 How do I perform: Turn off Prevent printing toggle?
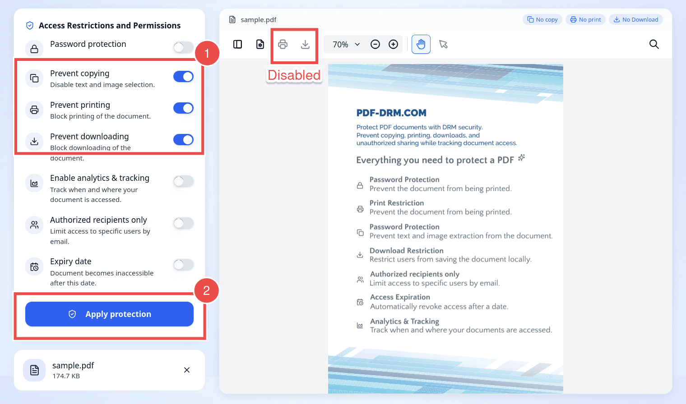coord(183,108)
